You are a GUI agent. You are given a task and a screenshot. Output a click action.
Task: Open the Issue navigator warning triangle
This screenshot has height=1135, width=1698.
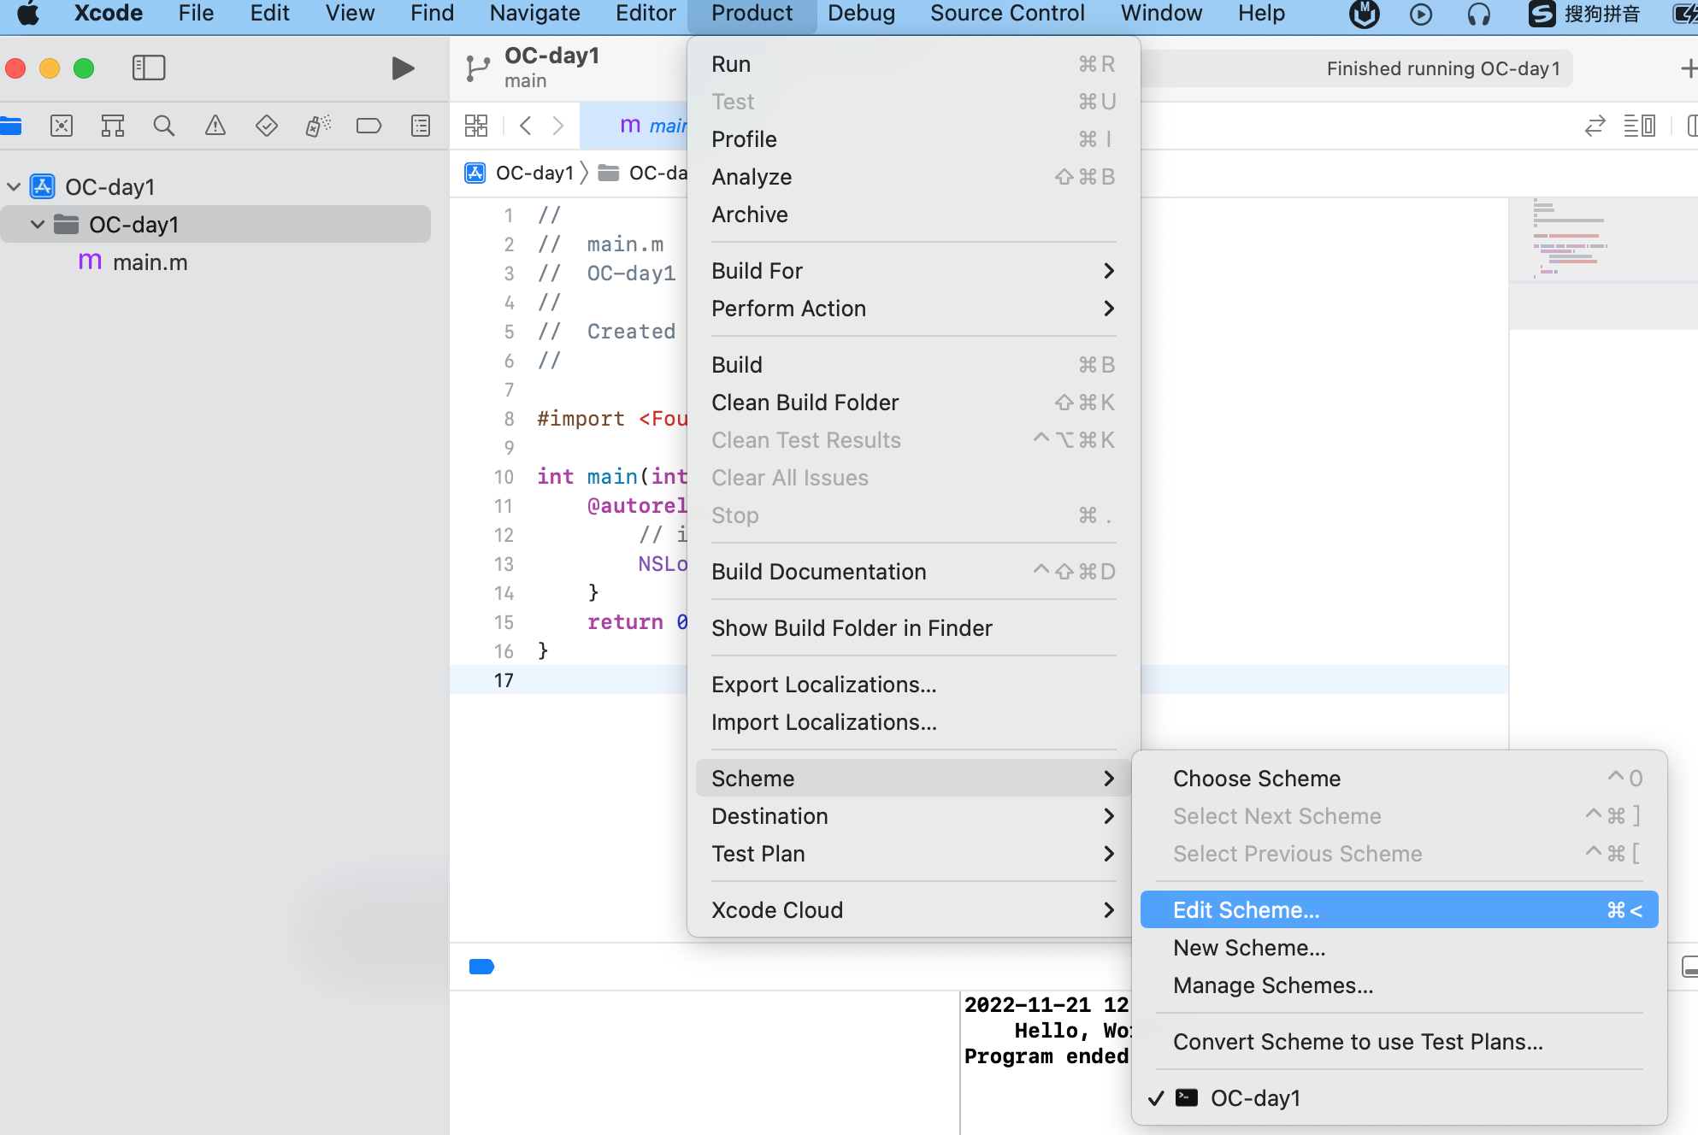pos(215,126)
